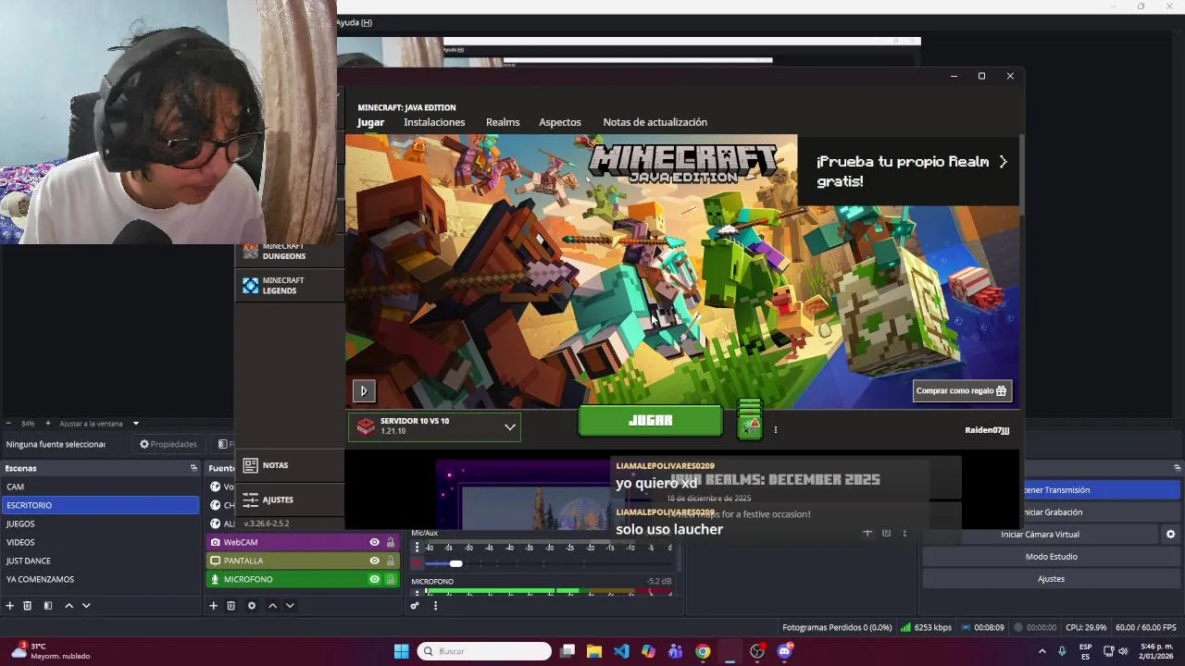Enable Modo Estudio
1185x666 pixels.
pos(1052,557)
